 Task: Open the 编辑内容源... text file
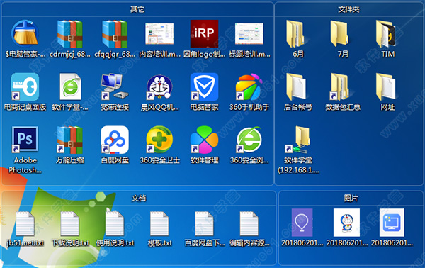(x=249, y=224)
